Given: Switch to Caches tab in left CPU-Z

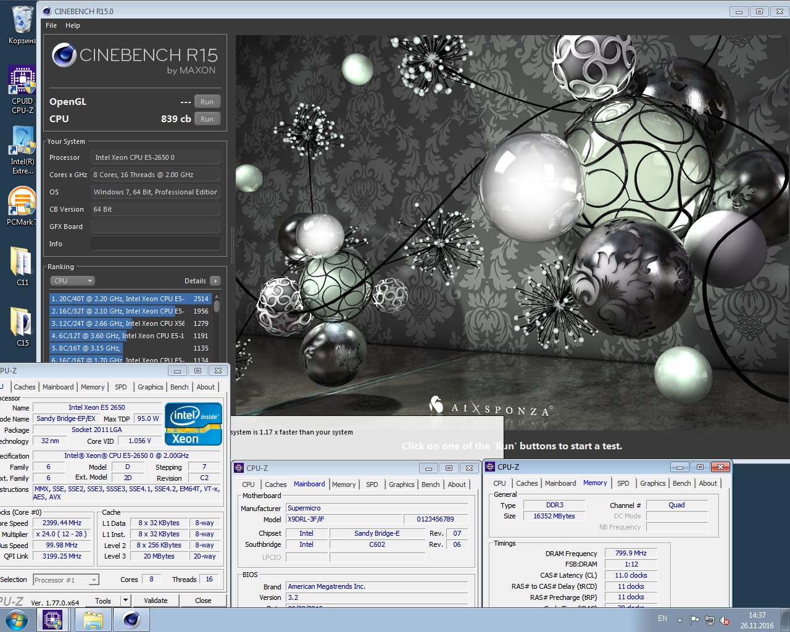Looking at the screenshot, I should 25,387.
